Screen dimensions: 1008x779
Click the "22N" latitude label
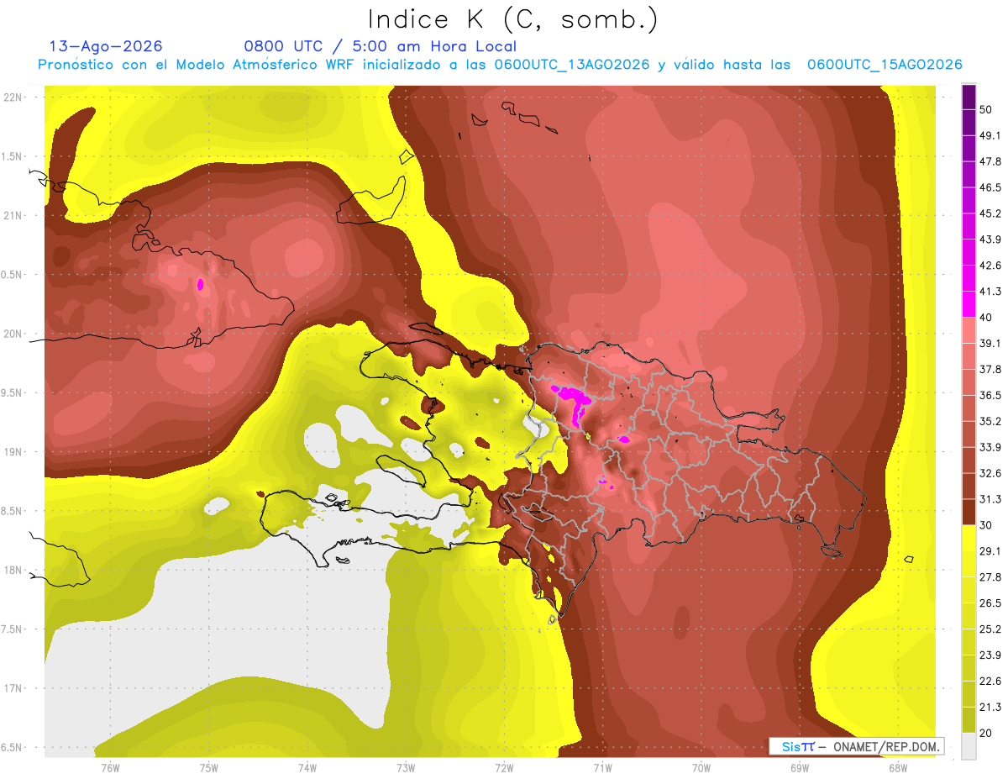click(x=13, y=97)
